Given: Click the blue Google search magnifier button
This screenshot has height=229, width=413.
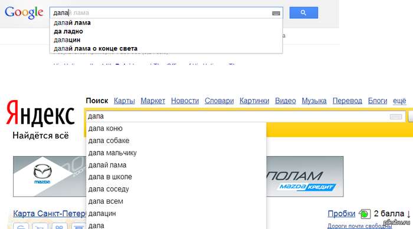Looking at the screenshot, I should (304, 12).
